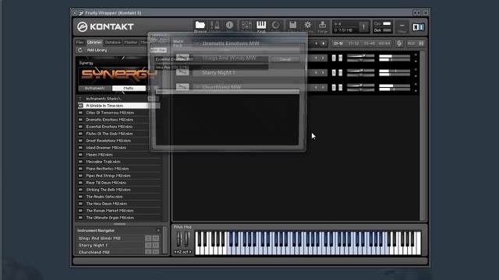Select the Multis tab in Synergy library
The height and width of the screenshot is (280, 499).
[x=129, y=88]
